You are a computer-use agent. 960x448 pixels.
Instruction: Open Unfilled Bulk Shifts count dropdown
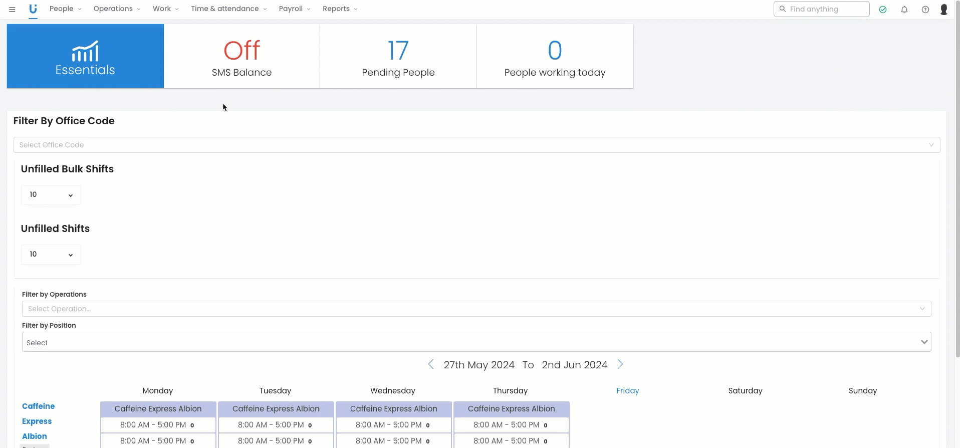coord(51,195)
